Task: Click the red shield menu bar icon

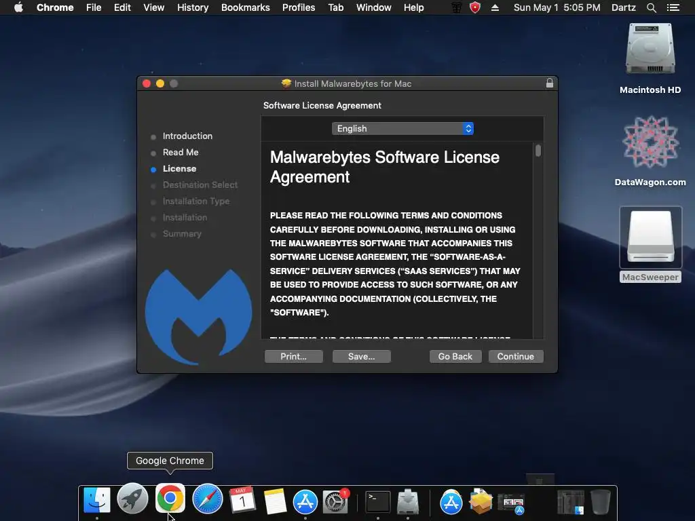Action: pos(474,7)
